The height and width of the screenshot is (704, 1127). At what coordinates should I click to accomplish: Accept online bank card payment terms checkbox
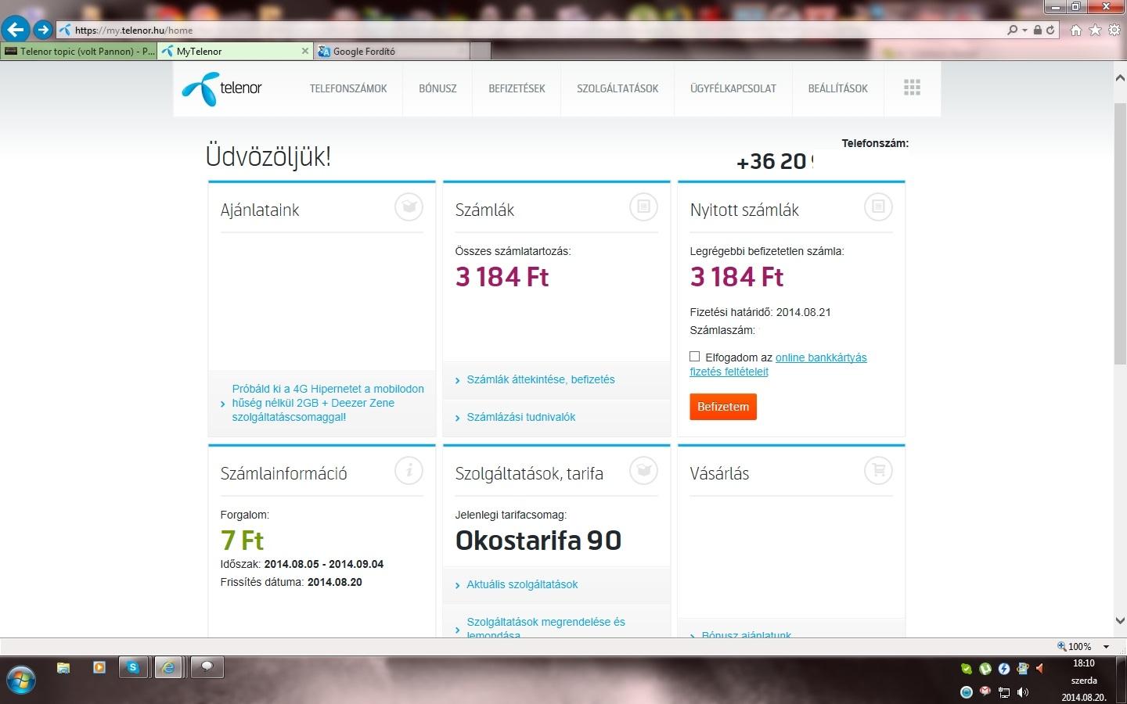tap(694, 357)
